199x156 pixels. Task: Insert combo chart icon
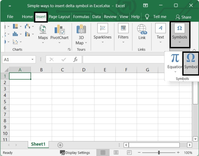click(x=27, y=34)
